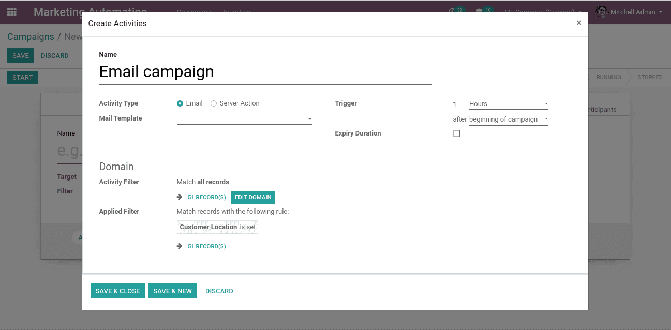
Task: Discard the new activity in dialog
Action: (219, 291)
